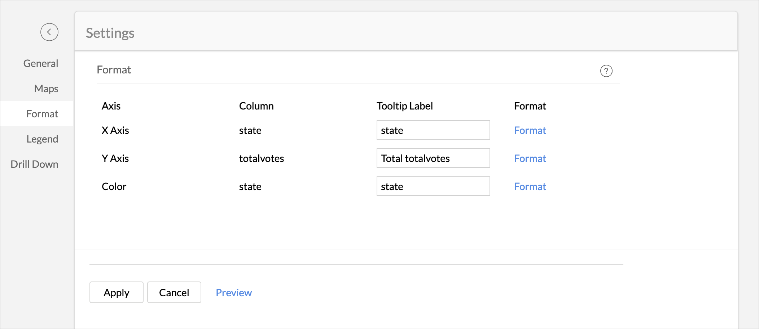The image size is (759, 329).
Task: Open the Format link for the Color row
Action: click(x=530, y=186)
